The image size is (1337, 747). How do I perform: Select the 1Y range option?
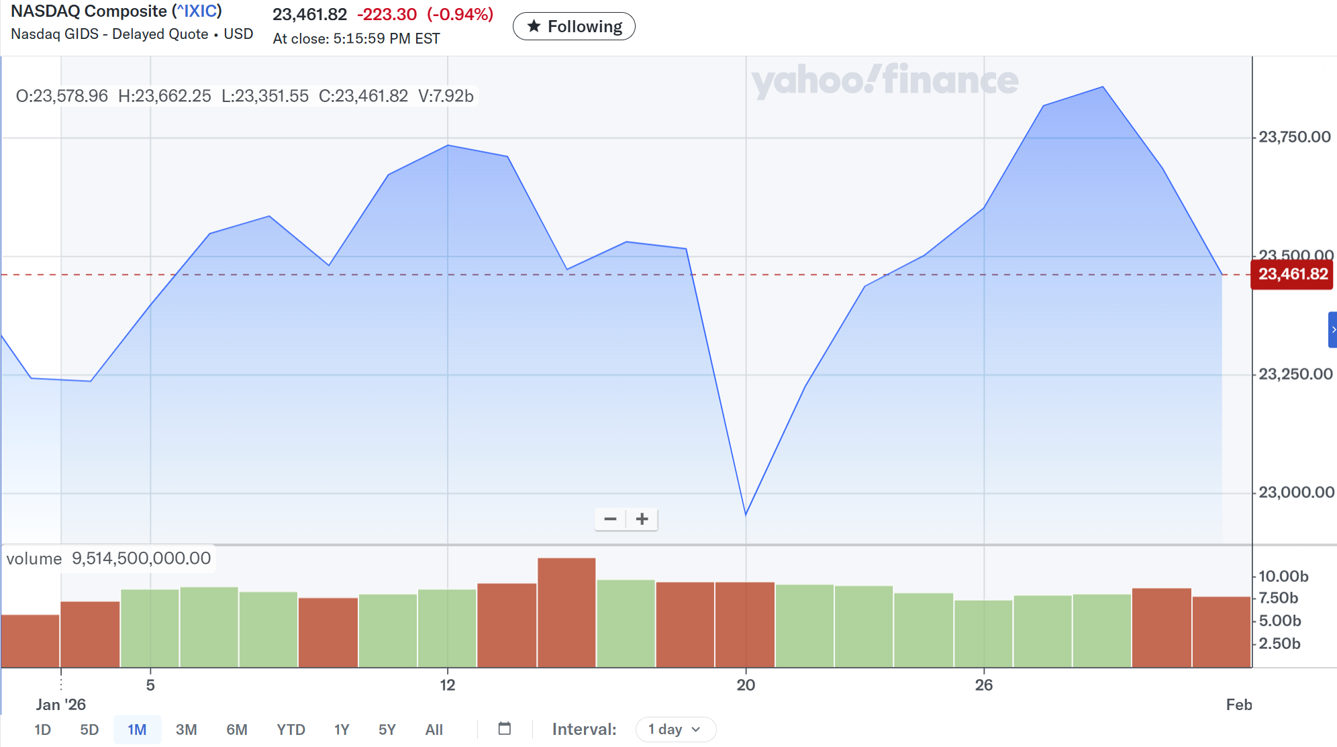(x=342, y=730)
